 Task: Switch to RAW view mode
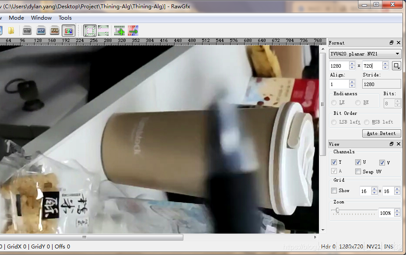55,31
